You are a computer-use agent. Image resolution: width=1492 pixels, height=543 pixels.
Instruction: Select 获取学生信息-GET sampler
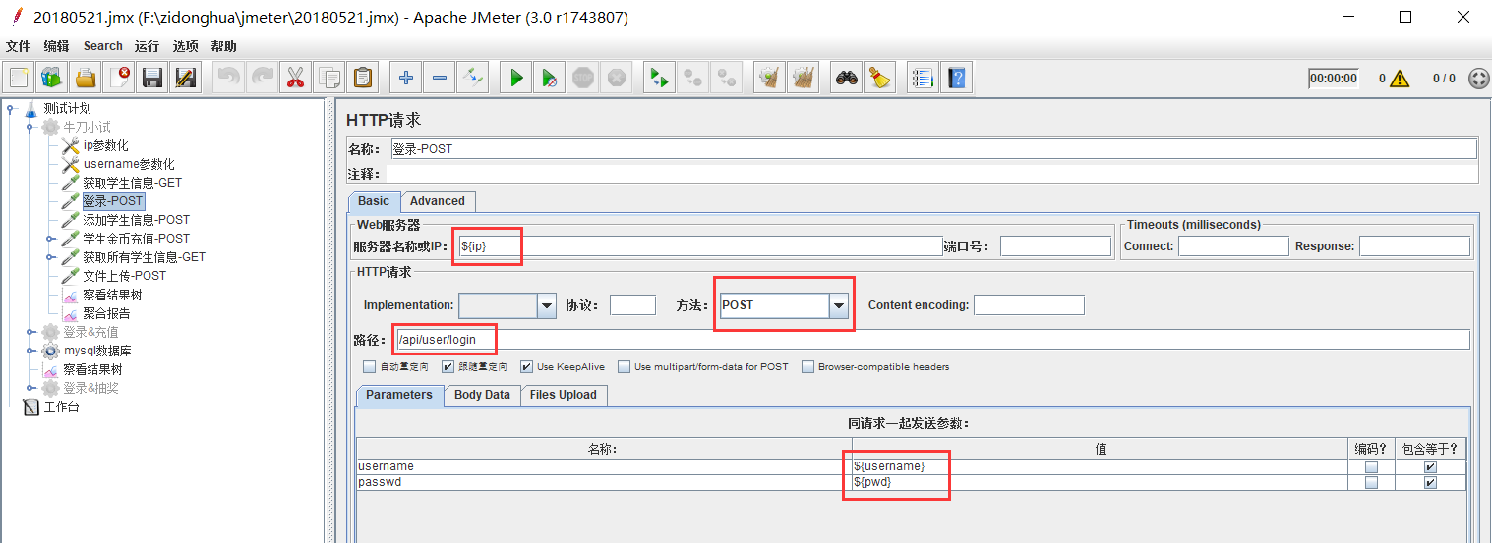click(x=132, y=183)
